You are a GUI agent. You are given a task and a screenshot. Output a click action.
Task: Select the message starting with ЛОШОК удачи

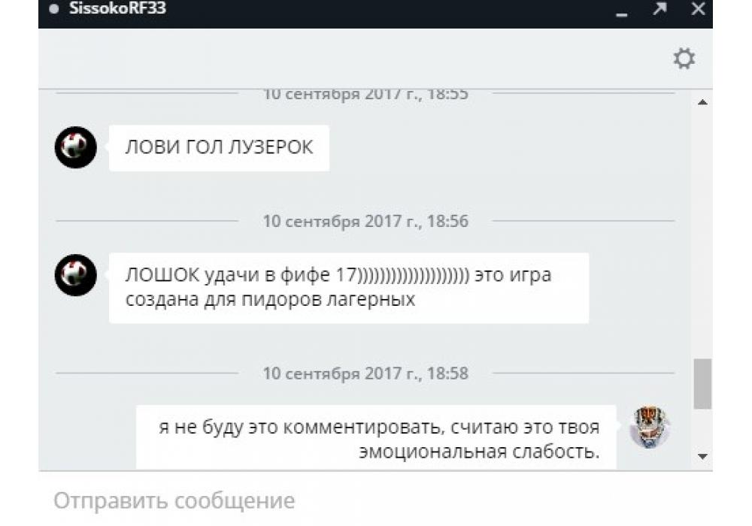349,288
